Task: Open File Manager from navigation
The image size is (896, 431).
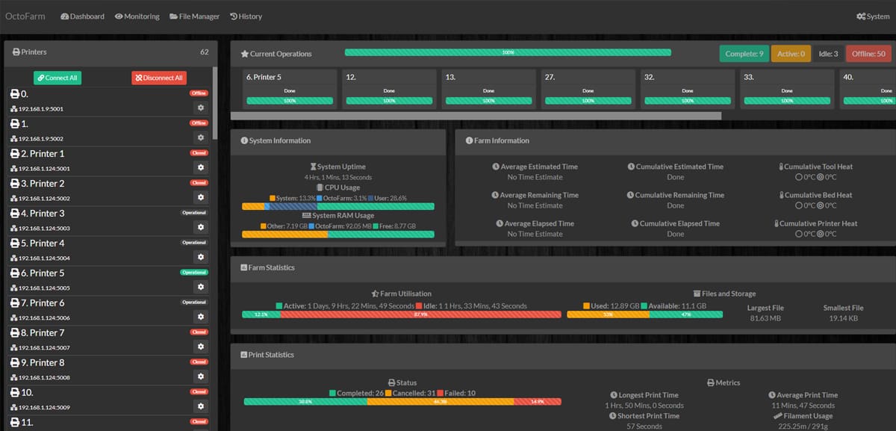Action: click(x=194, y=16)
